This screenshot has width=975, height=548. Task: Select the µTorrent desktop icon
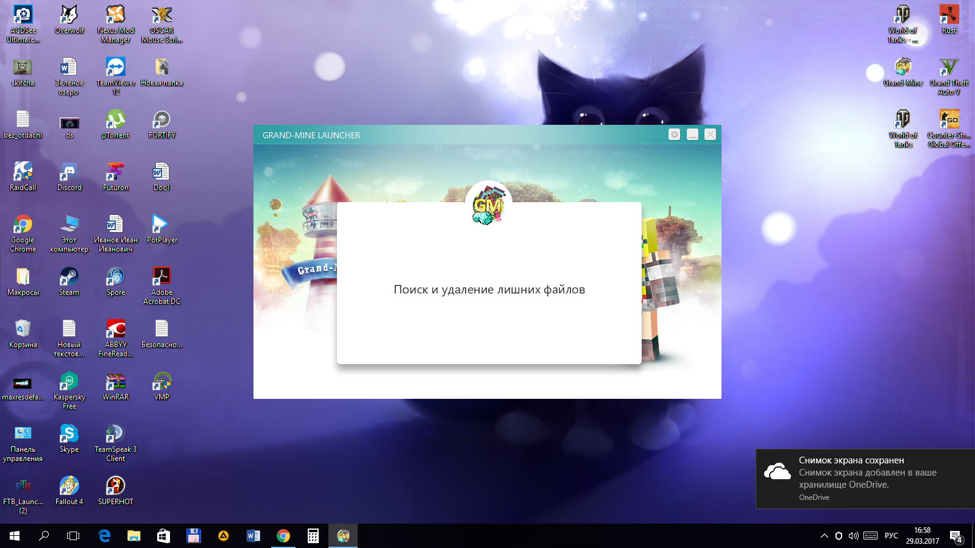tap(116, 124)
